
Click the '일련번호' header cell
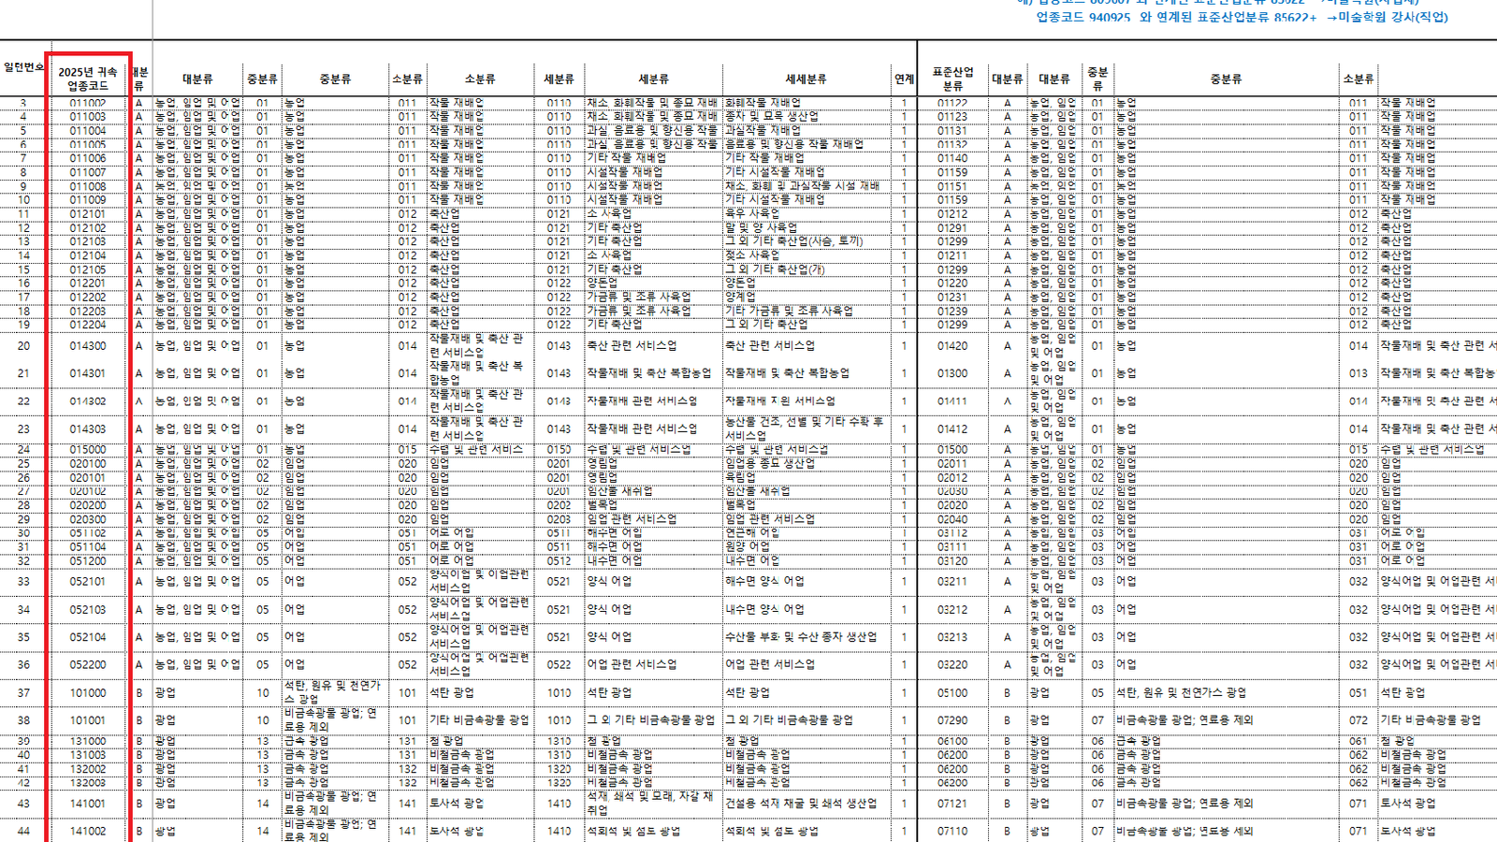pyautogui.click(x=23, y=67)
